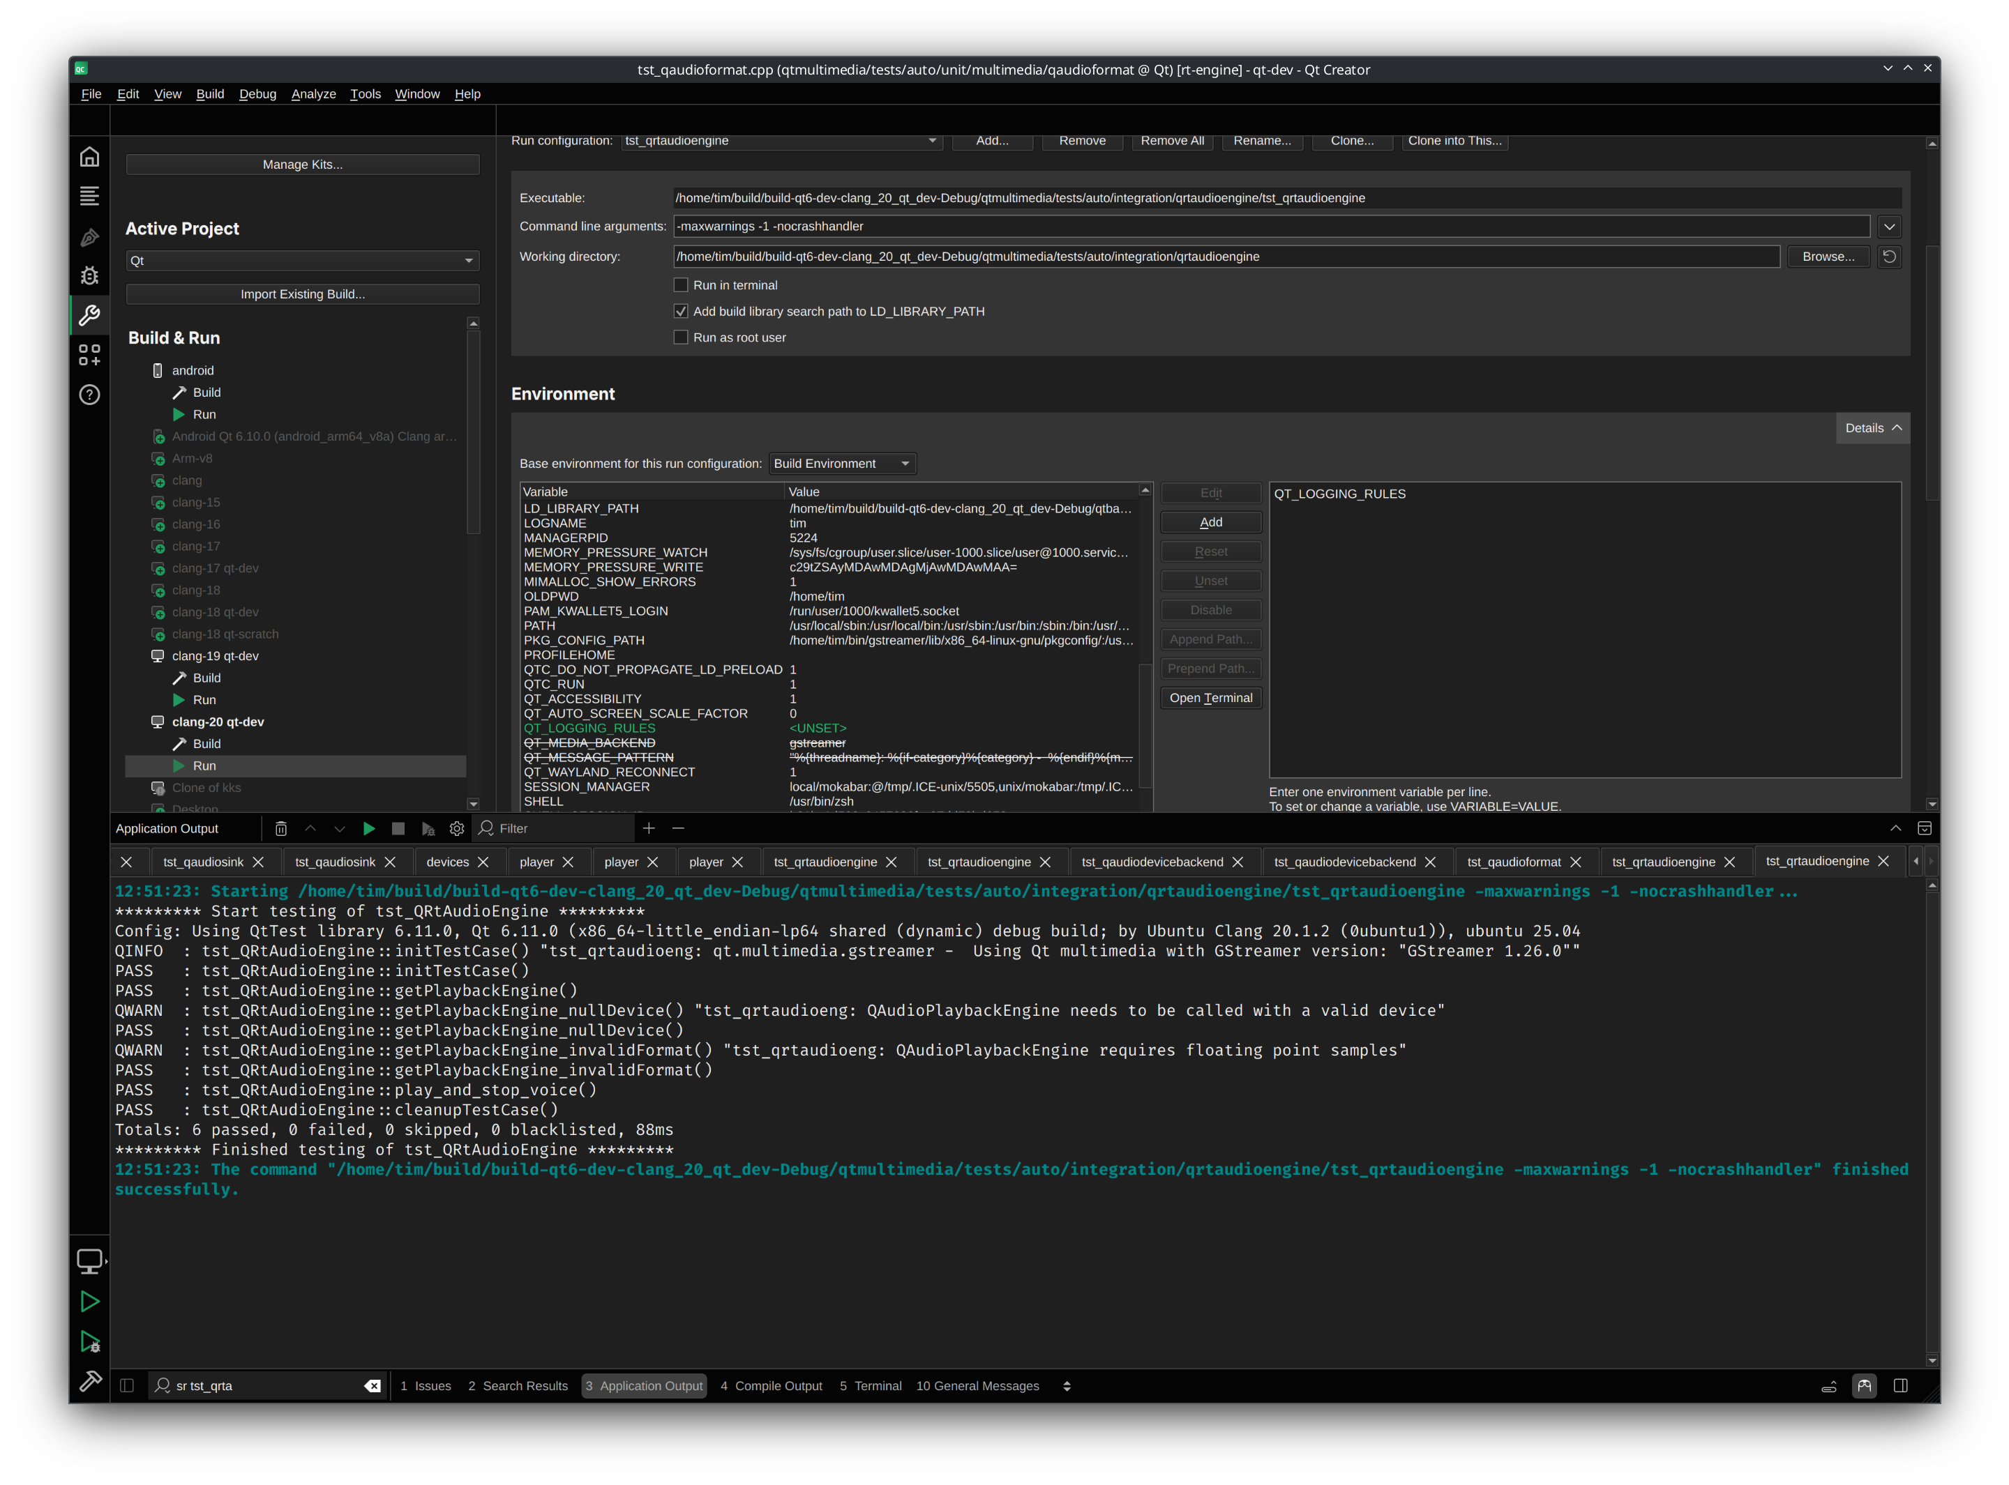Open the Welcome mode home icon

pyautogui.click(x=89, y=158)
